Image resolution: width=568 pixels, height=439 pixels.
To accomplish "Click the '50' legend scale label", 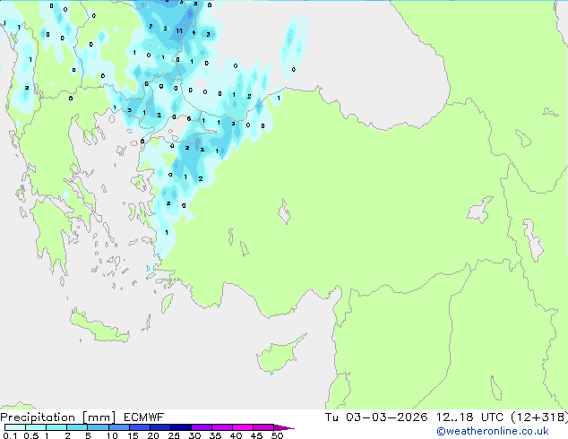I will tap(277, 435).
